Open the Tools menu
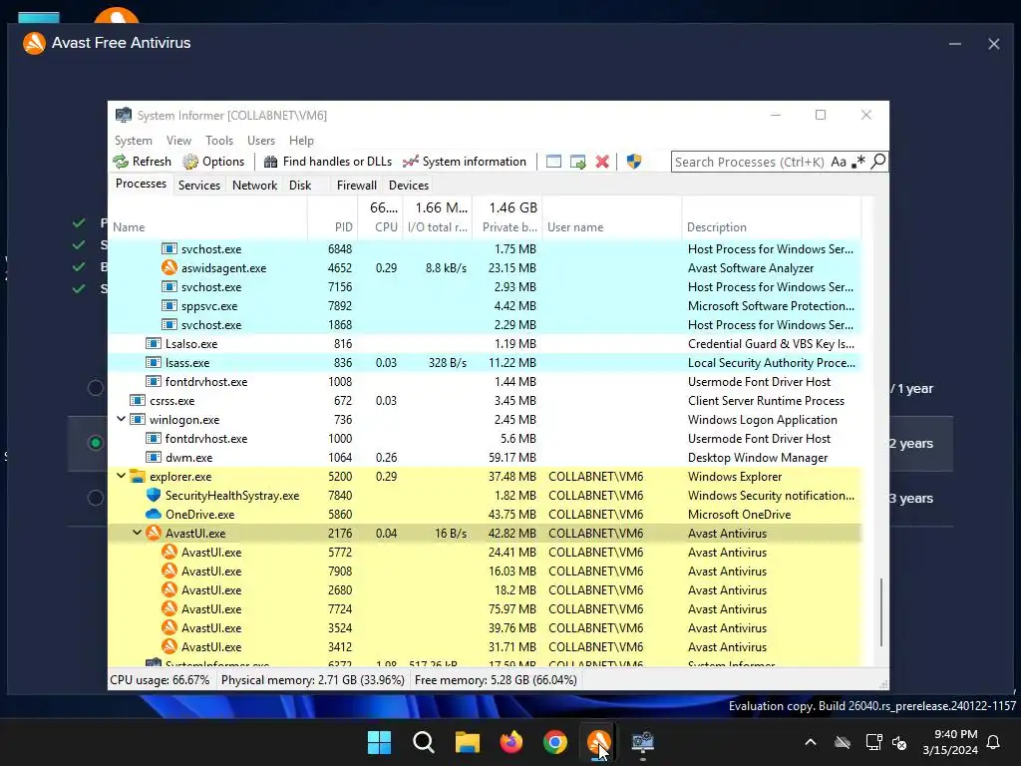The width and height of the screenshot is (1021, 766). point(219,141)
